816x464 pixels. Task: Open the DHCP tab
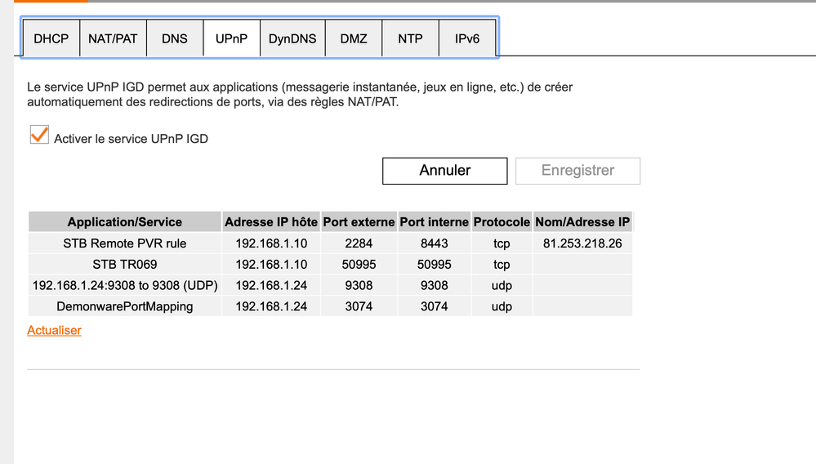pyautogui.click(x=51, y=38)
